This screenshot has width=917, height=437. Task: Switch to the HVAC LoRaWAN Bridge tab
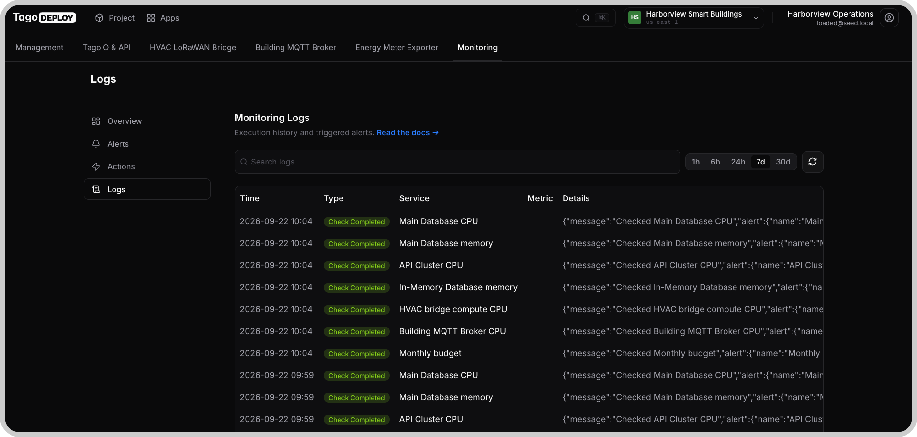coord(193,47)
